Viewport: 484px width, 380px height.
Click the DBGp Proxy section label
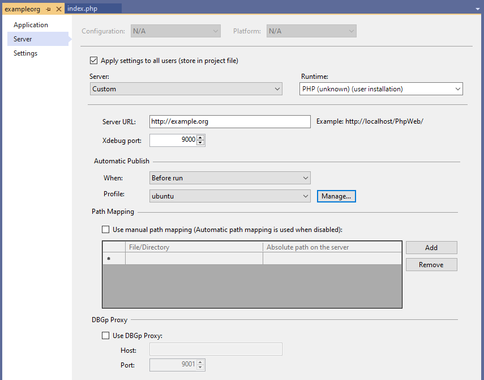coord(110,320)
